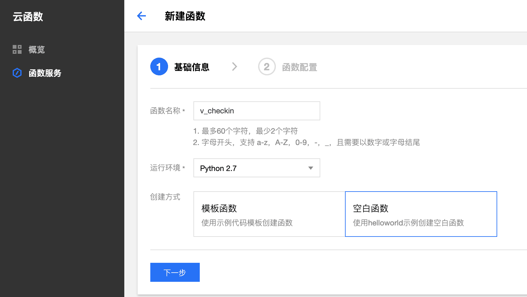Click description 使用示例代码模板创建函数

click(x=247, y=223)
